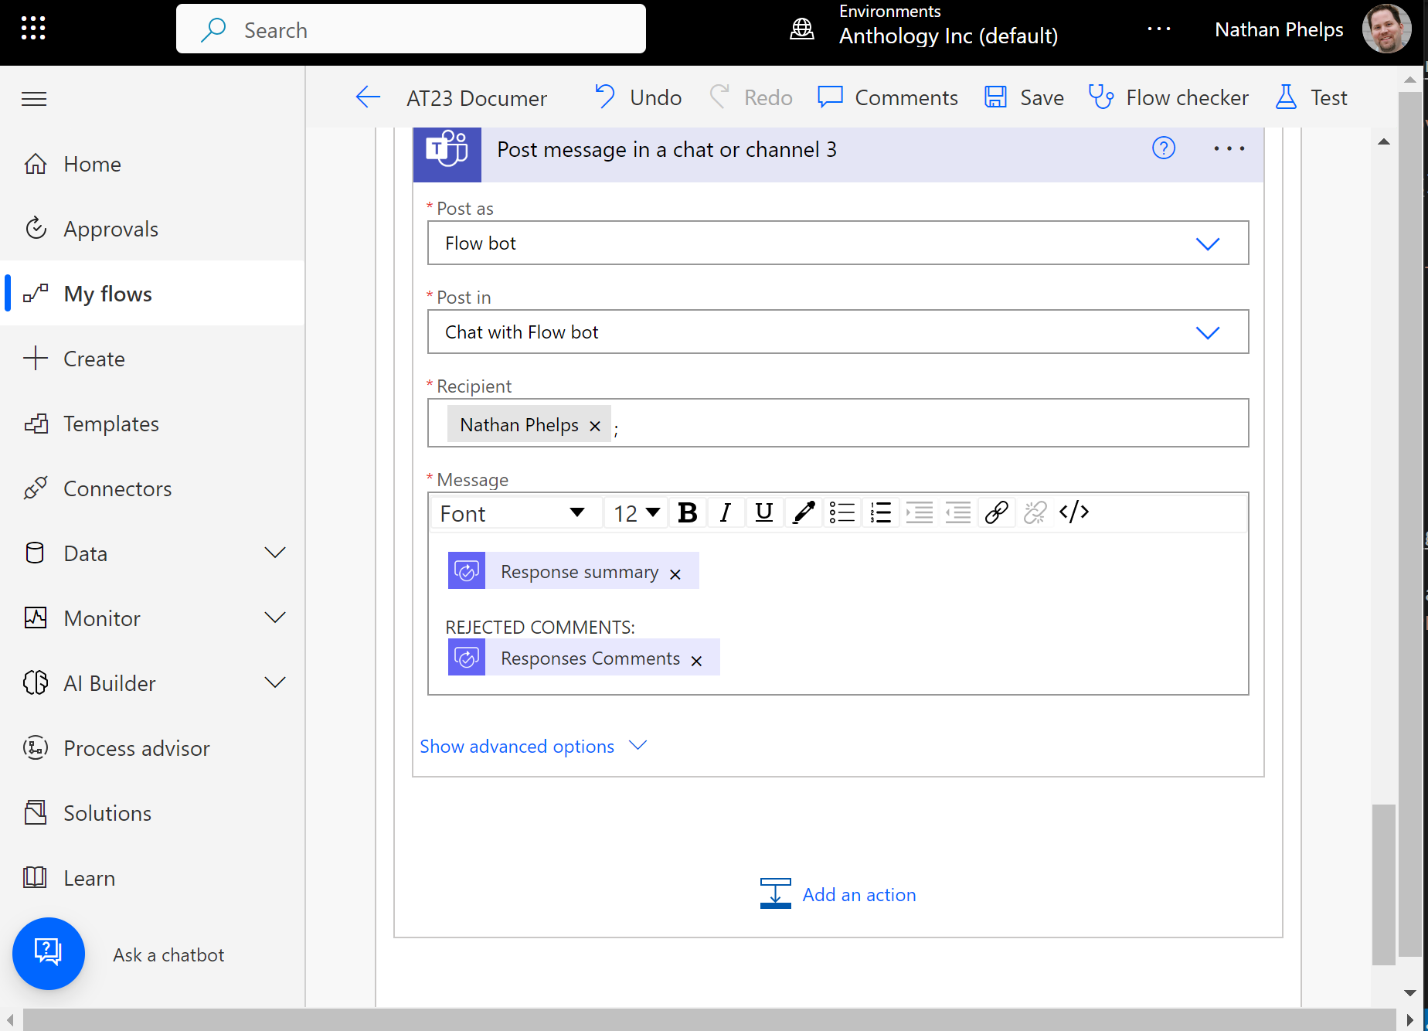Click the AT23 Documer flow title

pyautogui.click(x=477, y=98)
